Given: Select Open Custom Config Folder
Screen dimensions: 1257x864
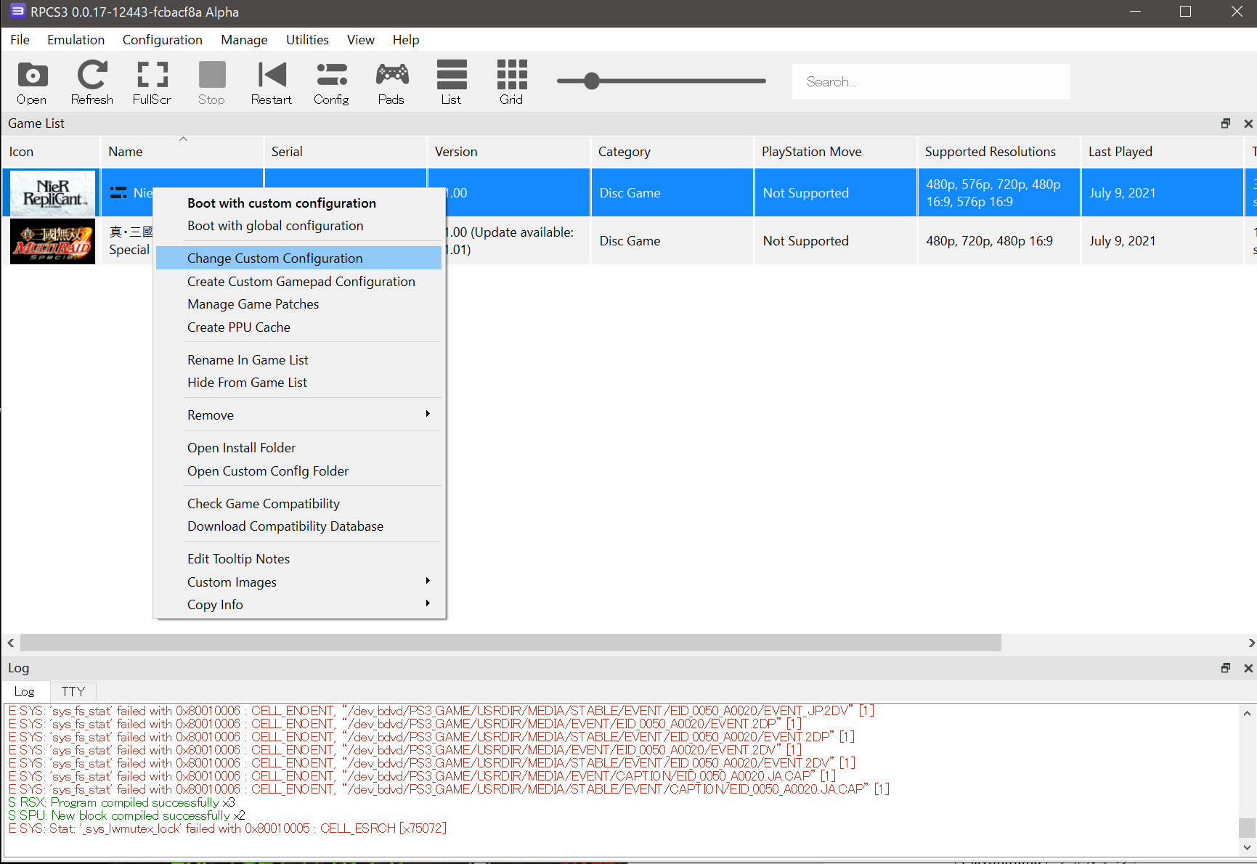Looking at the screenshot, I should (299, 471).
